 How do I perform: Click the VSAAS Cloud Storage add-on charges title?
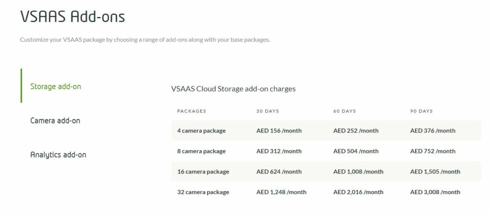click(233, 89)
